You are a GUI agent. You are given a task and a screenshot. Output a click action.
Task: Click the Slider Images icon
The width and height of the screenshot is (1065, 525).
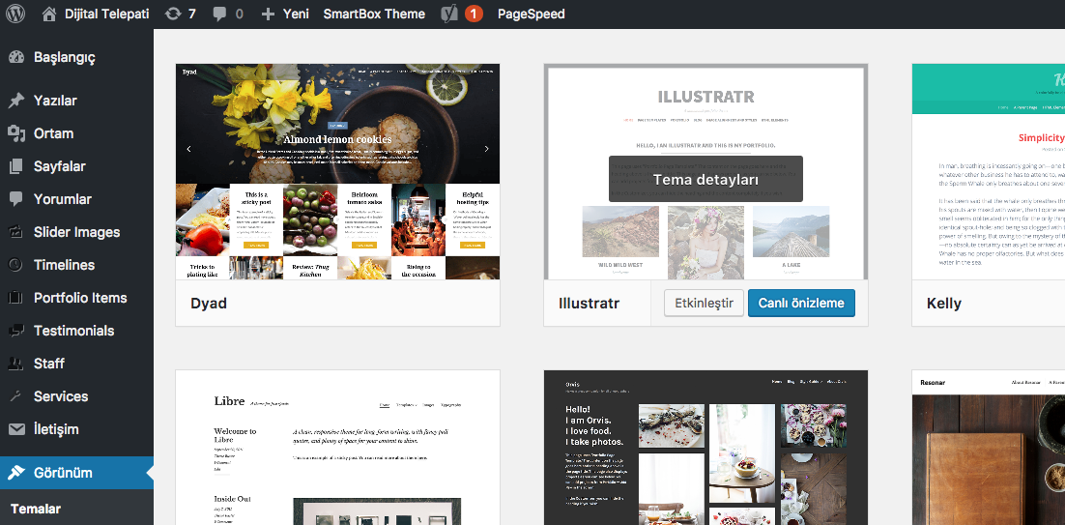tap(16, 232)
